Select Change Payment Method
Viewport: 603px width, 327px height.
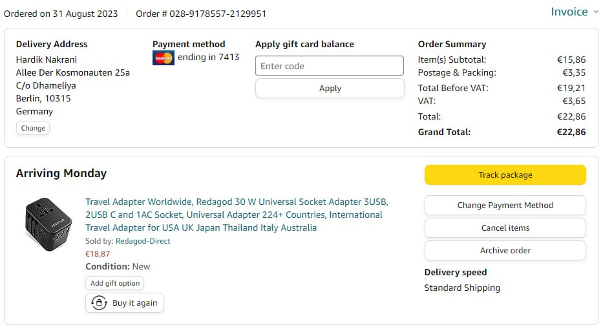tap(505, 206)
